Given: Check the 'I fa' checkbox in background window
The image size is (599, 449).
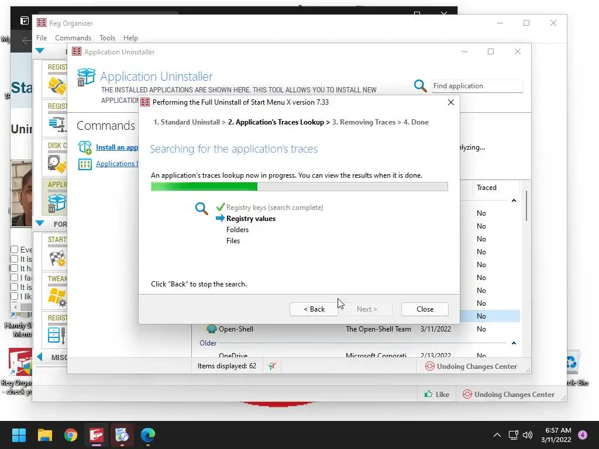Looking at the screenshot, I should pyautogui.click(x=15, y=278).
